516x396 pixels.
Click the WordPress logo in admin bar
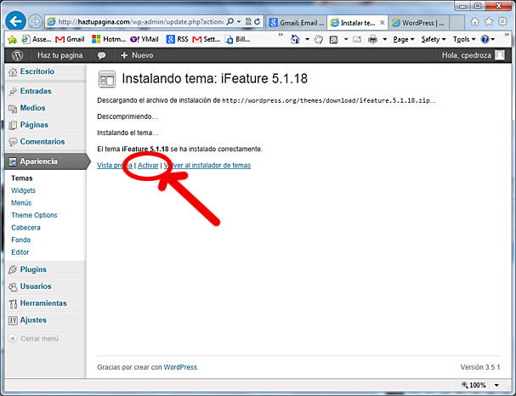coord(17,55)
